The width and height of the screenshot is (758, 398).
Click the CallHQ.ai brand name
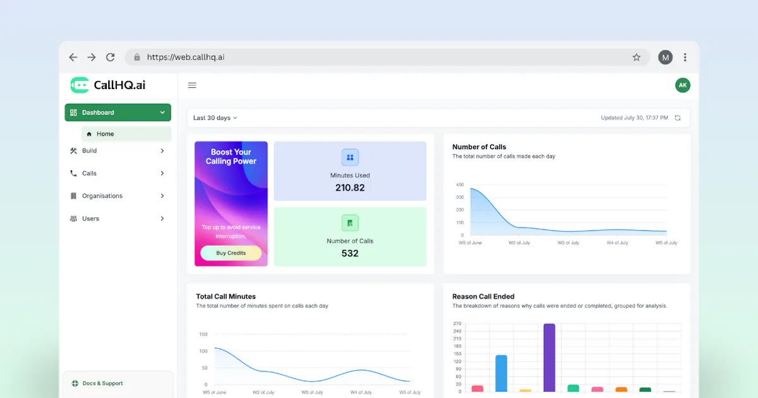119,85
